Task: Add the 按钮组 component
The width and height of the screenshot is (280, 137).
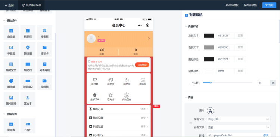Action: (28, 49)
